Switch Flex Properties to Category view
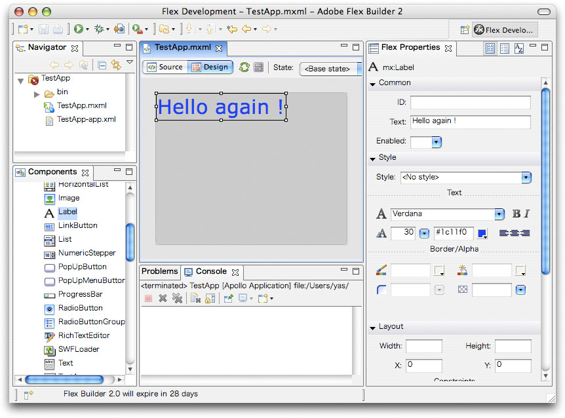 [505, 48]
